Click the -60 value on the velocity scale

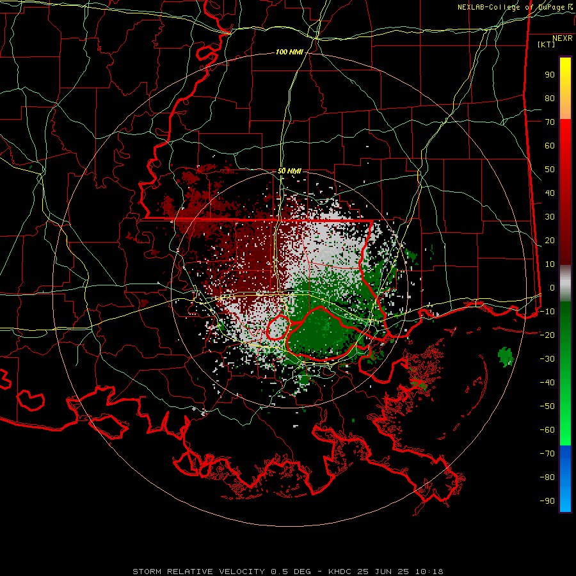pyautogui.click(x=547, y=430)
